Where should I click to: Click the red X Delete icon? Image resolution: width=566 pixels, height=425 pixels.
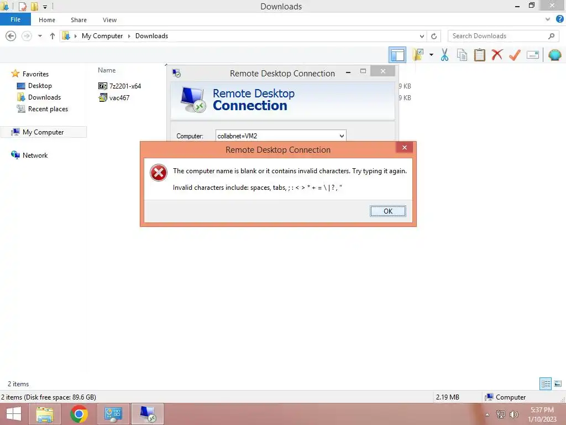[497, 55]
